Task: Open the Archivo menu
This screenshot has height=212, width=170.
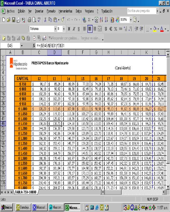Action: click(x=11, y=11)
